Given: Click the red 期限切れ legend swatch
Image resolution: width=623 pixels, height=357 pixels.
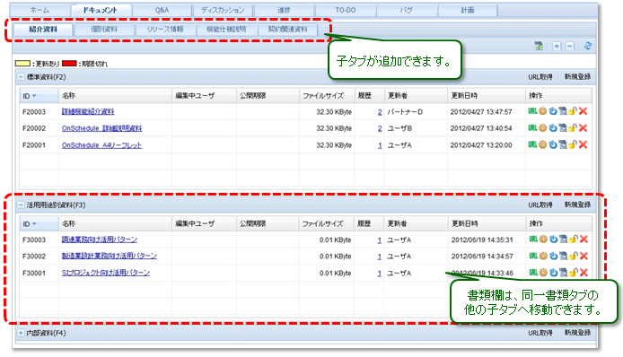Looking at the screenshot, I should tap(69, 64).
